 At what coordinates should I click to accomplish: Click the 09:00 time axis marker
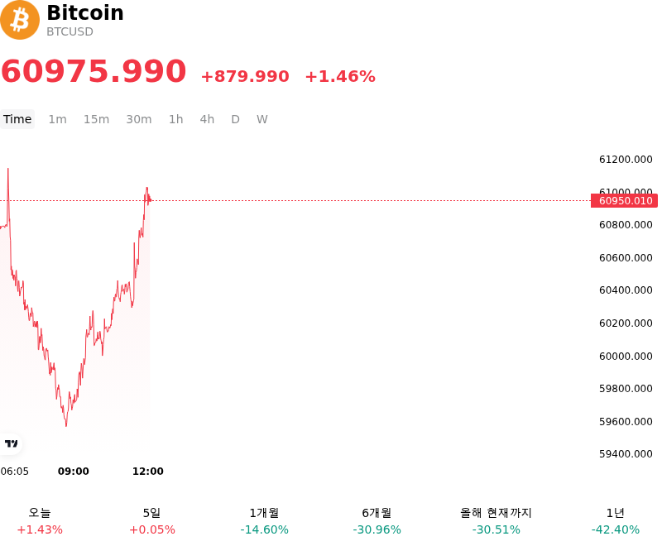(x=74, y=472)
